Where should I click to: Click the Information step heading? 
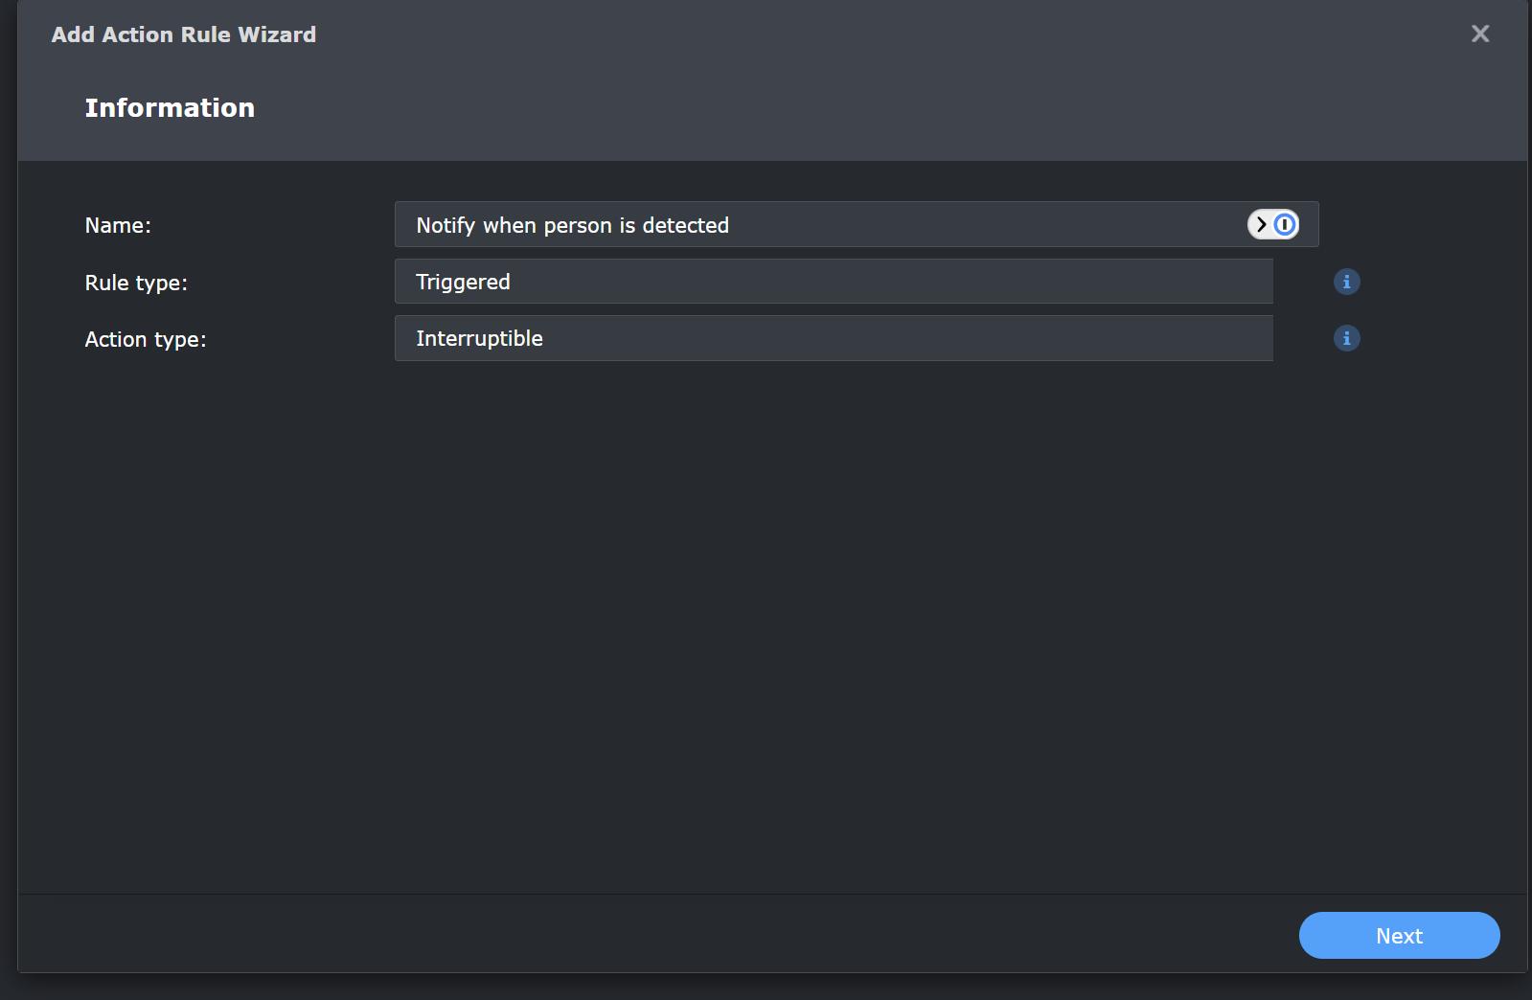pos(170,107)
